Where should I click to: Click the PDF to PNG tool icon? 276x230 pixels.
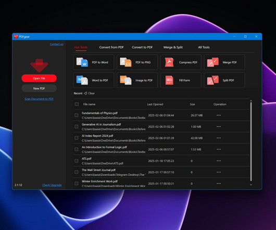tap(126, 62)
